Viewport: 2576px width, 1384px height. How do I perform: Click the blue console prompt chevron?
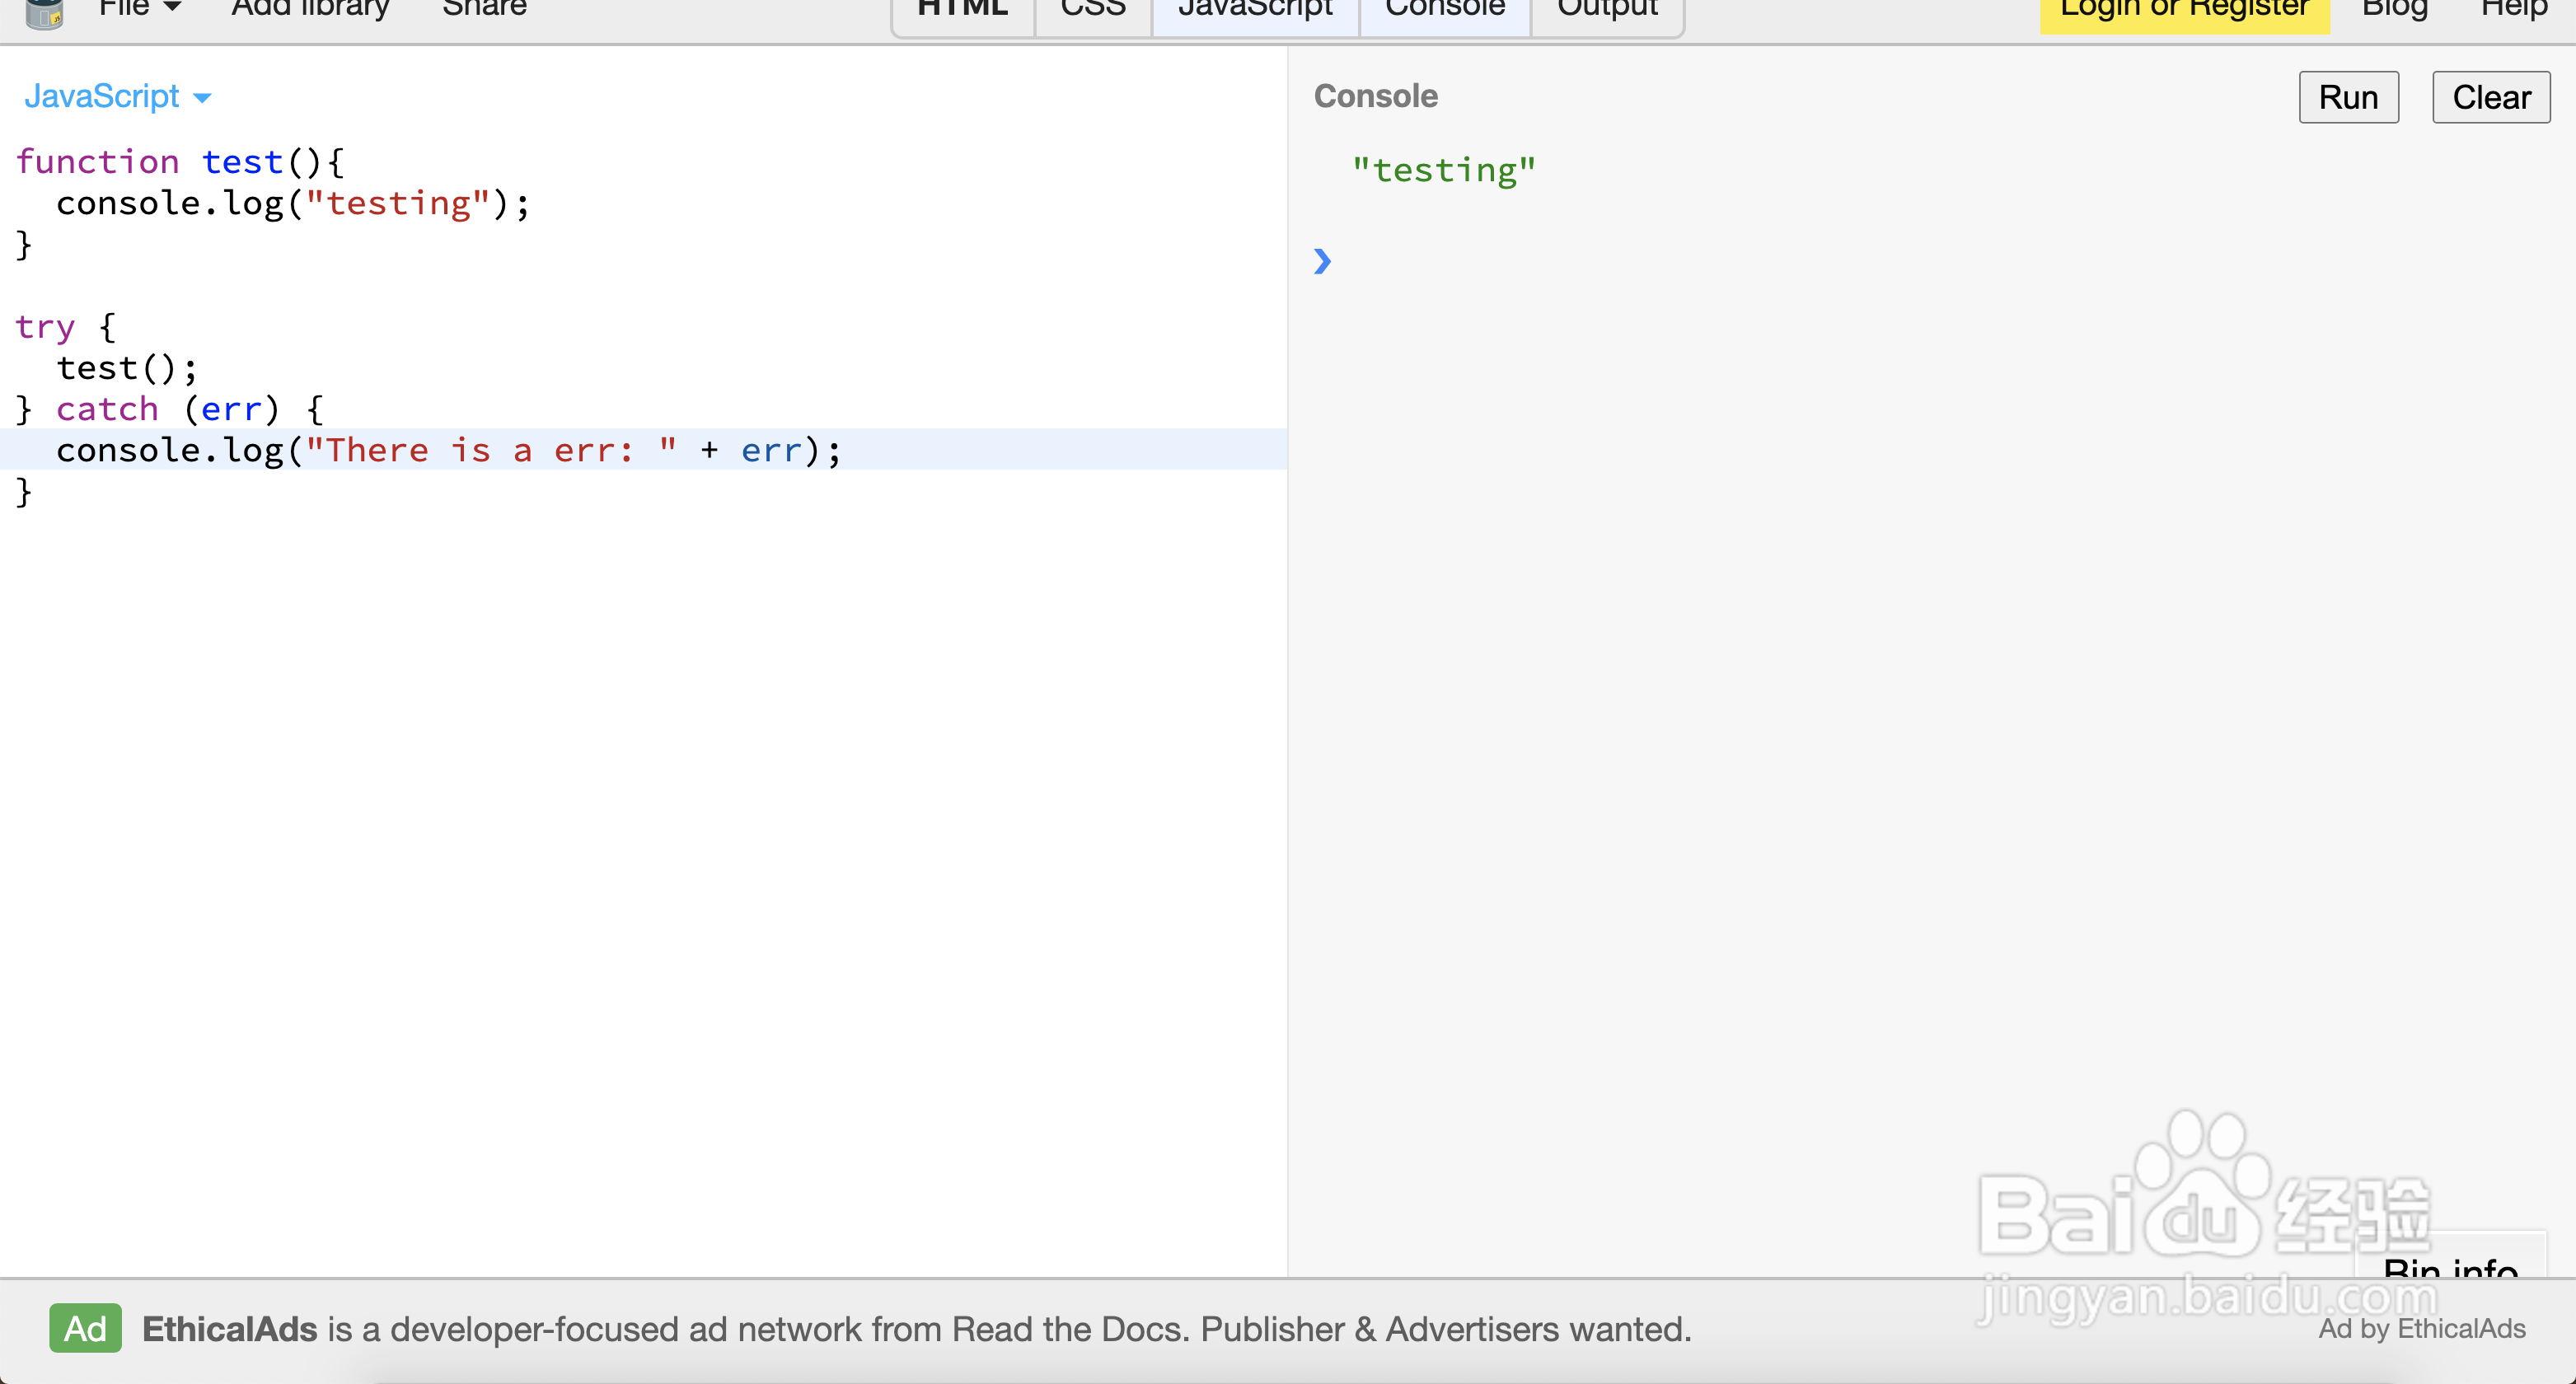(x=1322, y=262)
